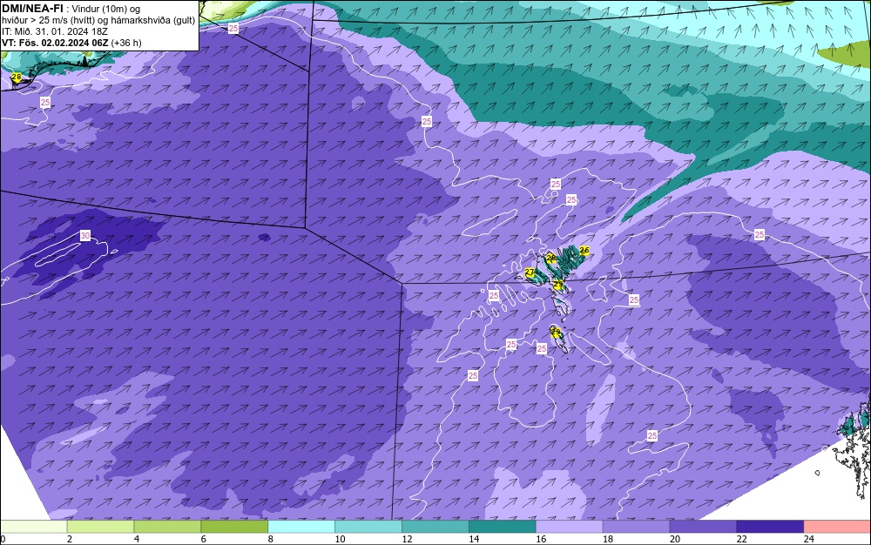Click the yellow '29' marker just below '27'
The image size is (871, 545).
558,284
